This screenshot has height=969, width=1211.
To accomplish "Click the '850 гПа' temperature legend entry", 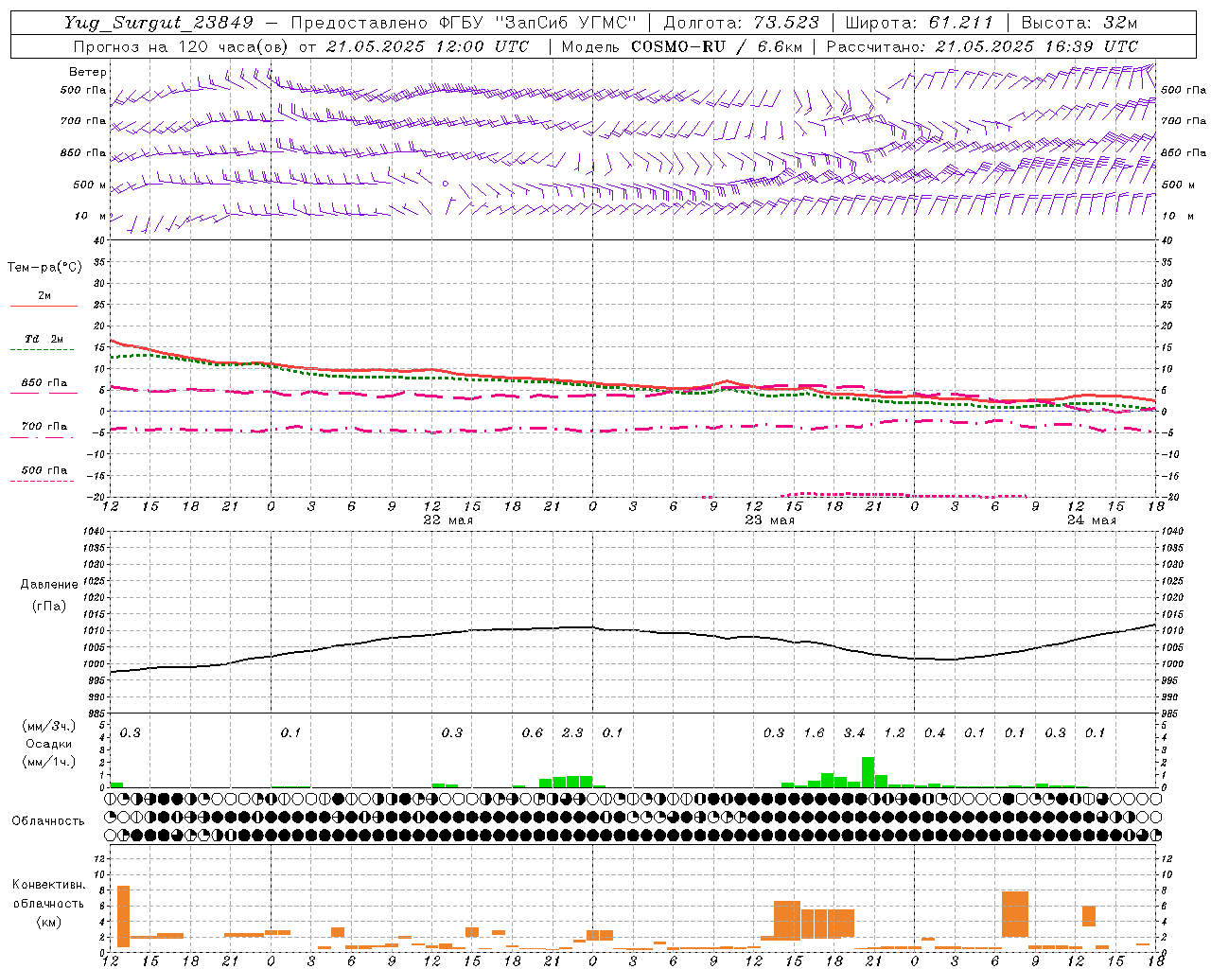I will [x=44, y=383].
